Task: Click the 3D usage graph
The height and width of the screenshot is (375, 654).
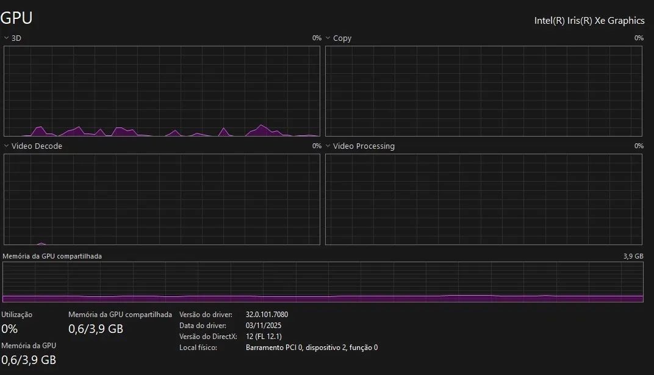Action: click(162, 91)
